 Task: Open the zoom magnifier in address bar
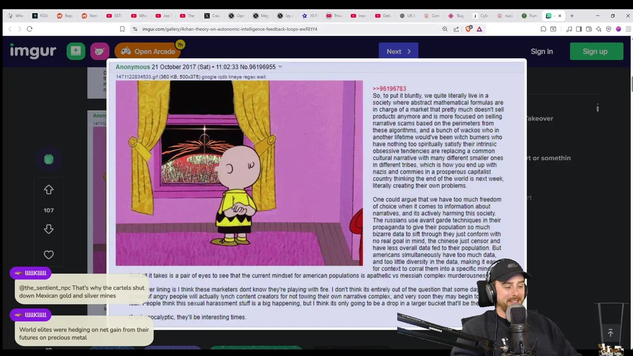[445, 29]
